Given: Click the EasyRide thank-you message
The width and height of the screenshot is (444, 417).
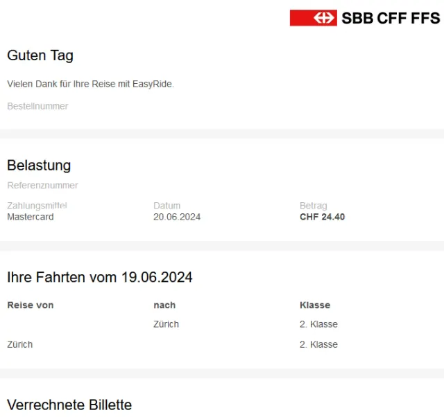Looking at the screenshot, I should click(x=90, y=84).
